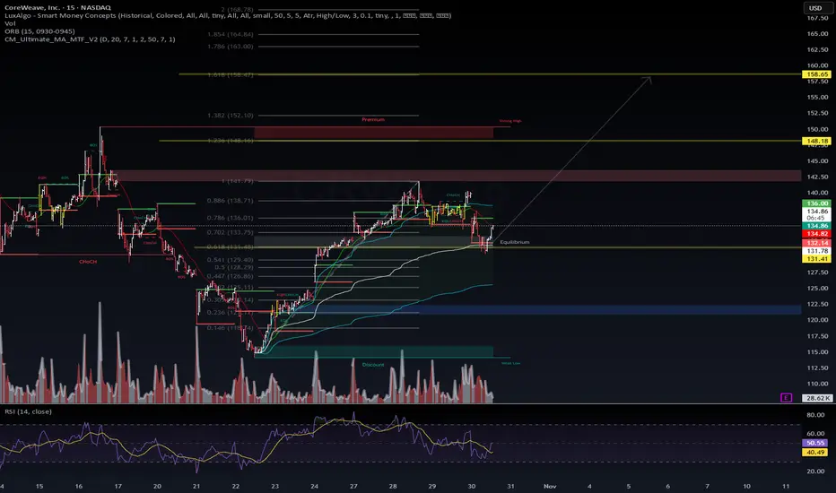The height and width of the screenshot is (493, 836).
Task: Click 80.00 on the RSI axis
Action: [815, 415]
